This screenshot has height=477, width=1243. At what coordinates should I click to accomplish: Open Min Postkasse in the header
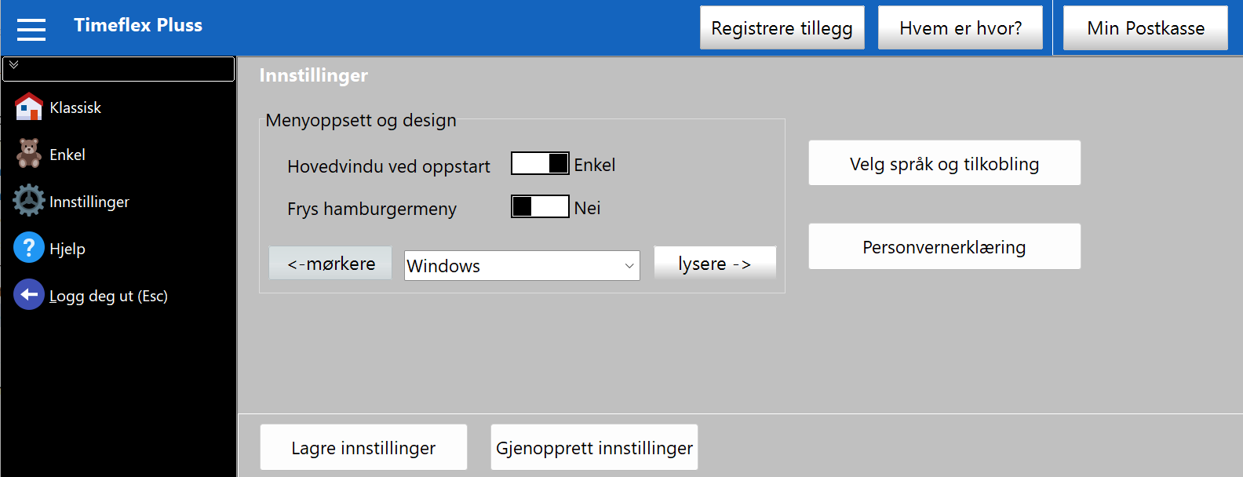click(1145, 28)
